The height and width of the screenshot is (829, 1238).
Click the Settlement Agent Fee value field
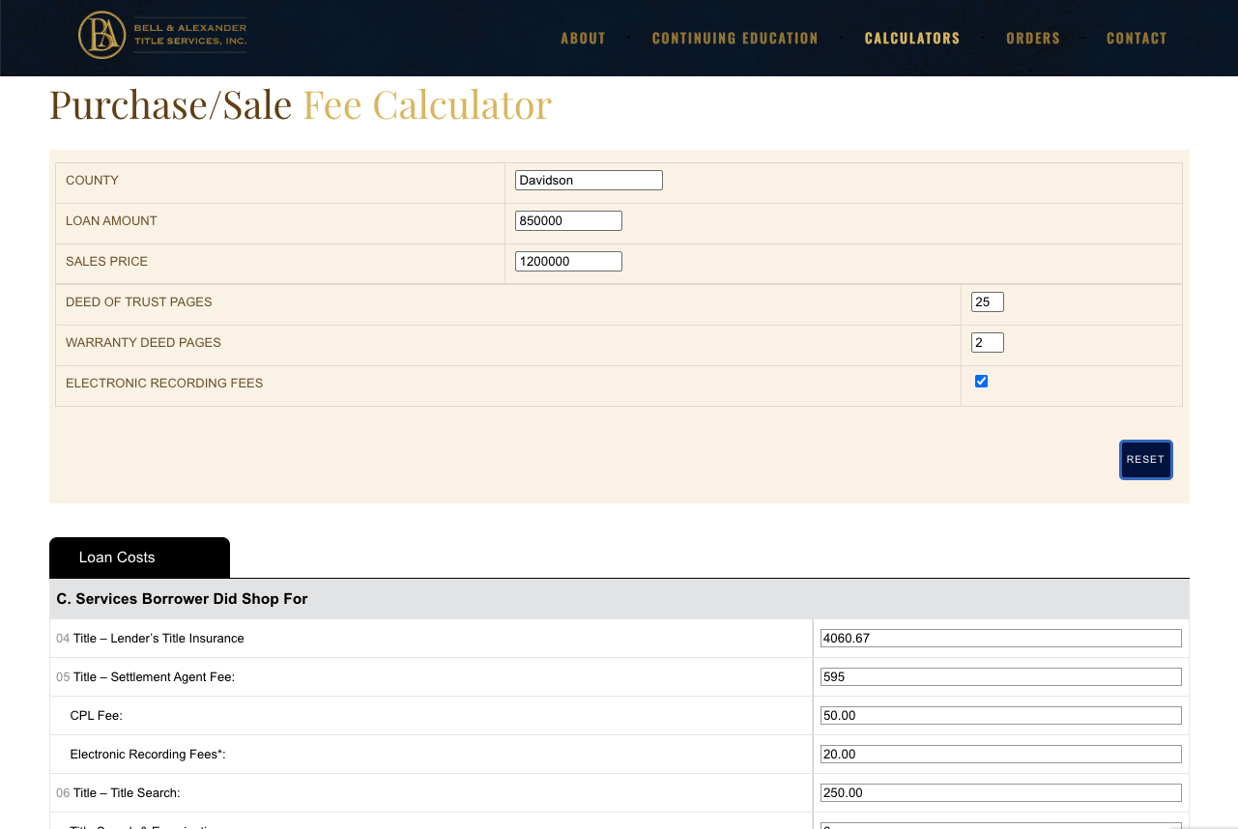[1000, 676]
